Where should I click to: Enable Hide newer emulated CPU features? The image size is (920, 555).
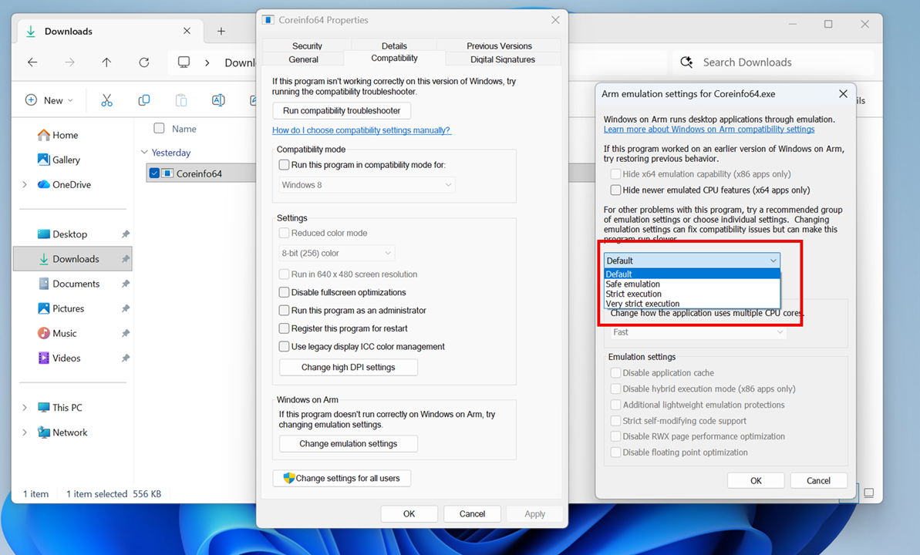615,190
